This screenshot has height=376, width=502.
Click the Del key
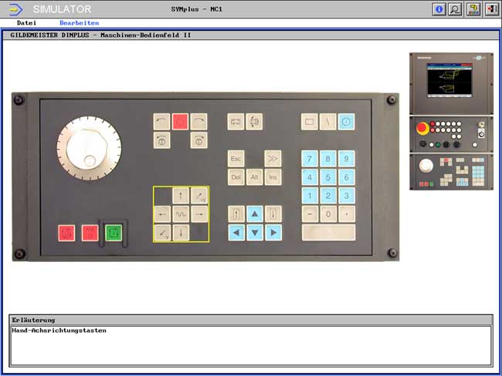point(236,177)
